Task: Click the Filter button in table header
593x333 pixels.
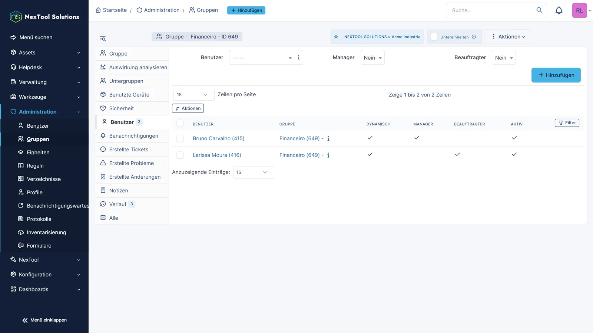Action: click(x=567, y=123)
